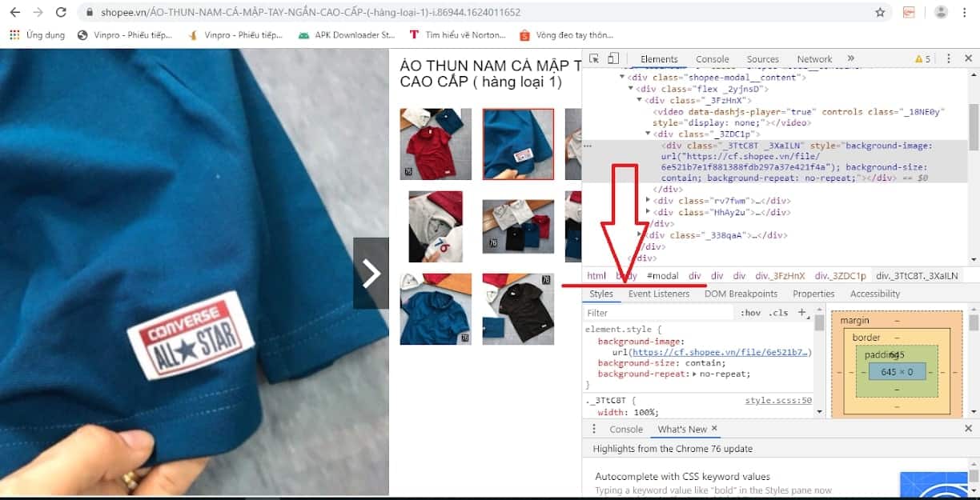Click the Styles Filter input field

pyautogui.click(x=658, y=313)
